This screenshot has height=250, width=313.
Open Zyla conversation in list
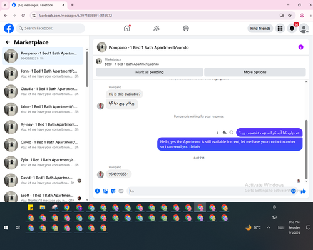(x=43, y=162)
